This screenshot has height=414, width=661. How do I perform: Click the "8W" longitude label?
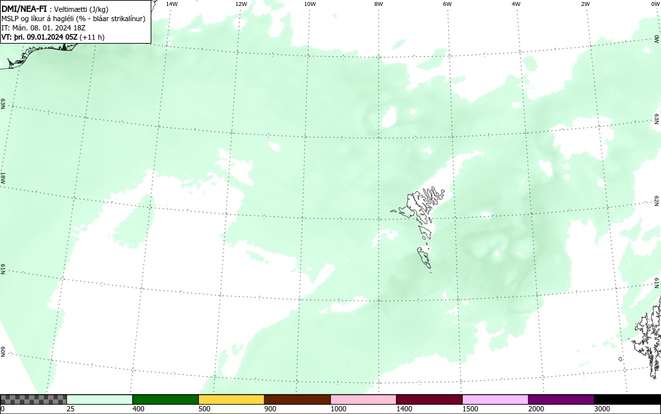pos(379,4)
